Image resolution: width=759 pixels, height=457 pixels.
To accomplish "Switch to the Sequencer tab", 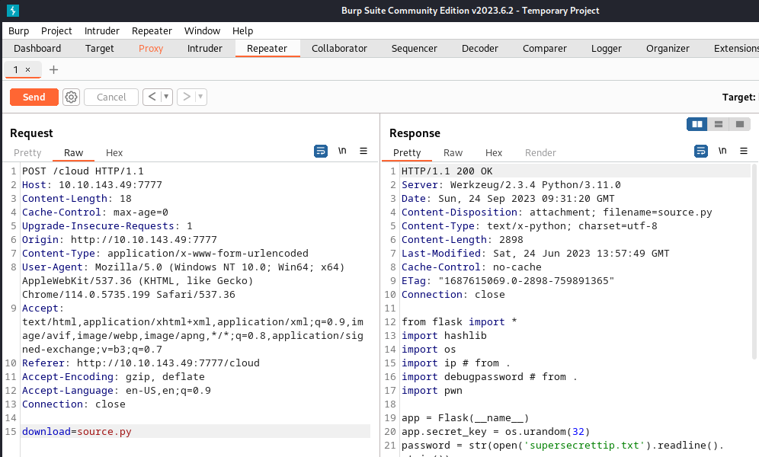I will tap(415, 48).
